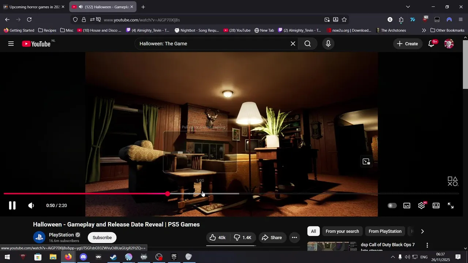Like the video with 40k likes
Image resolution: width=468 pixels, height=263 pixels.
click(217, 238)
